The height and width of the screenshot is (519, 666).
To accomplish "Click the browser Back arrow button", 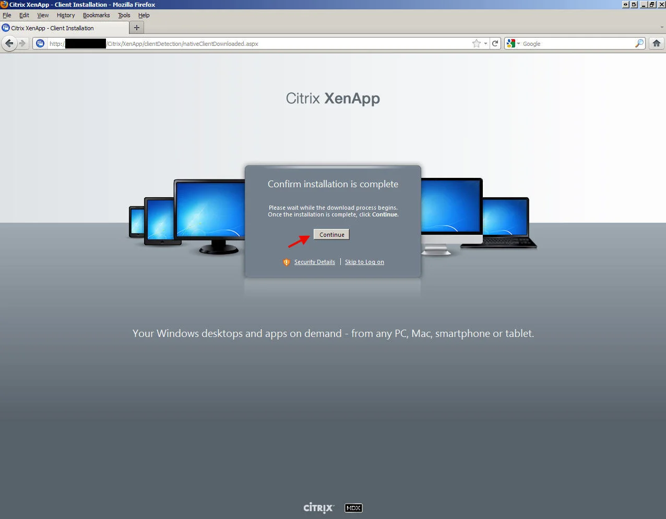I will tap(9, 43).
